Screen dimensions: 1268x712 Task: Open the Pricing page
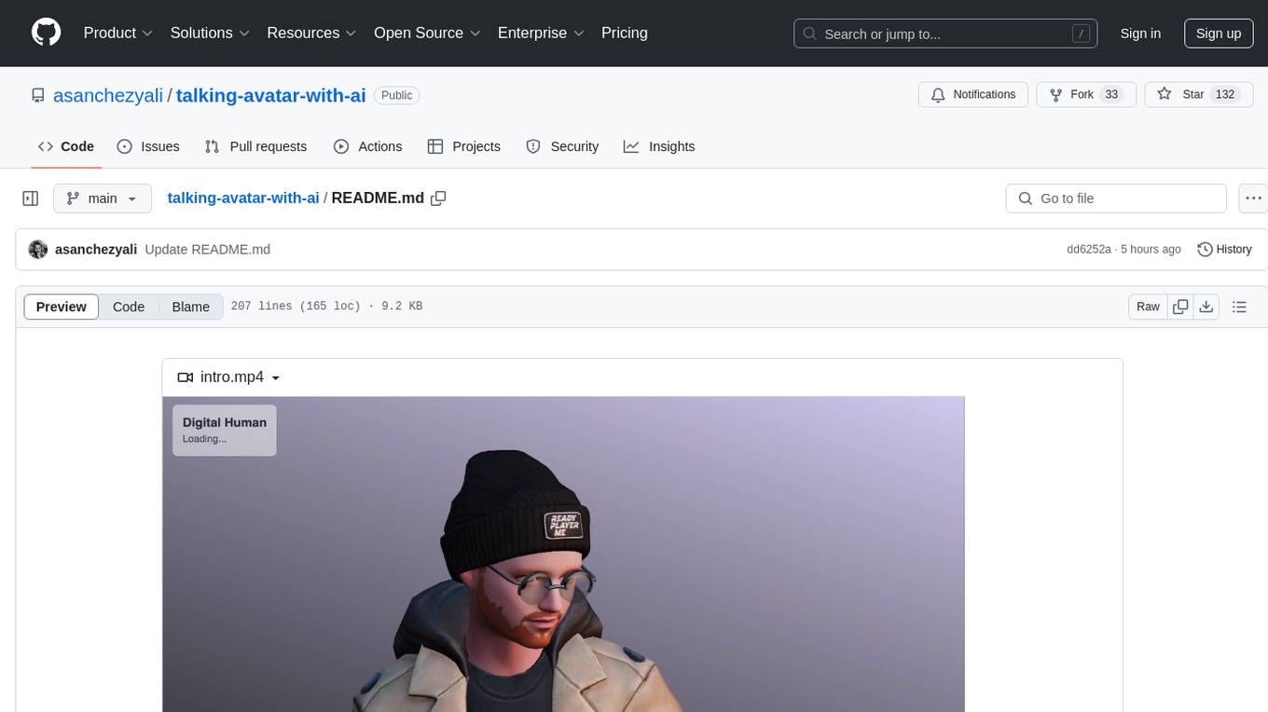[625, 33]
